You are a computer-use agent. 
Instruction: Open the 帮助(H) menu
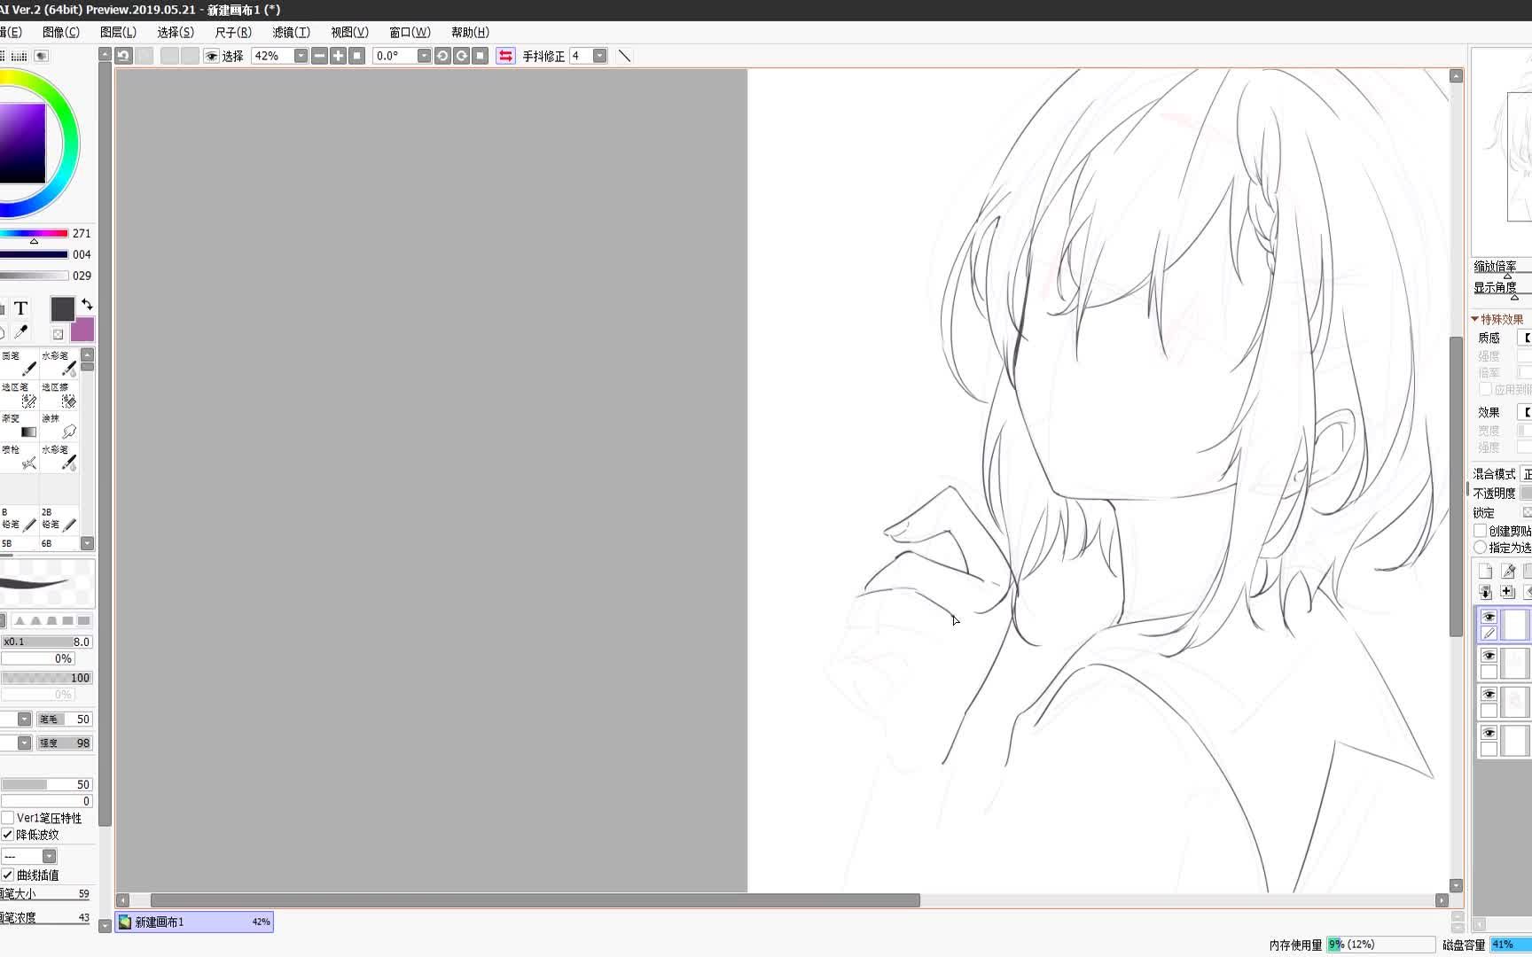pyautogui.click(x=470, y=32)
